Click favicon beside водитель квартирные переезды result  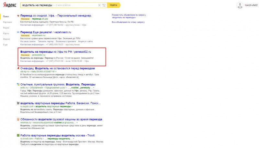[x=18, y=103]
